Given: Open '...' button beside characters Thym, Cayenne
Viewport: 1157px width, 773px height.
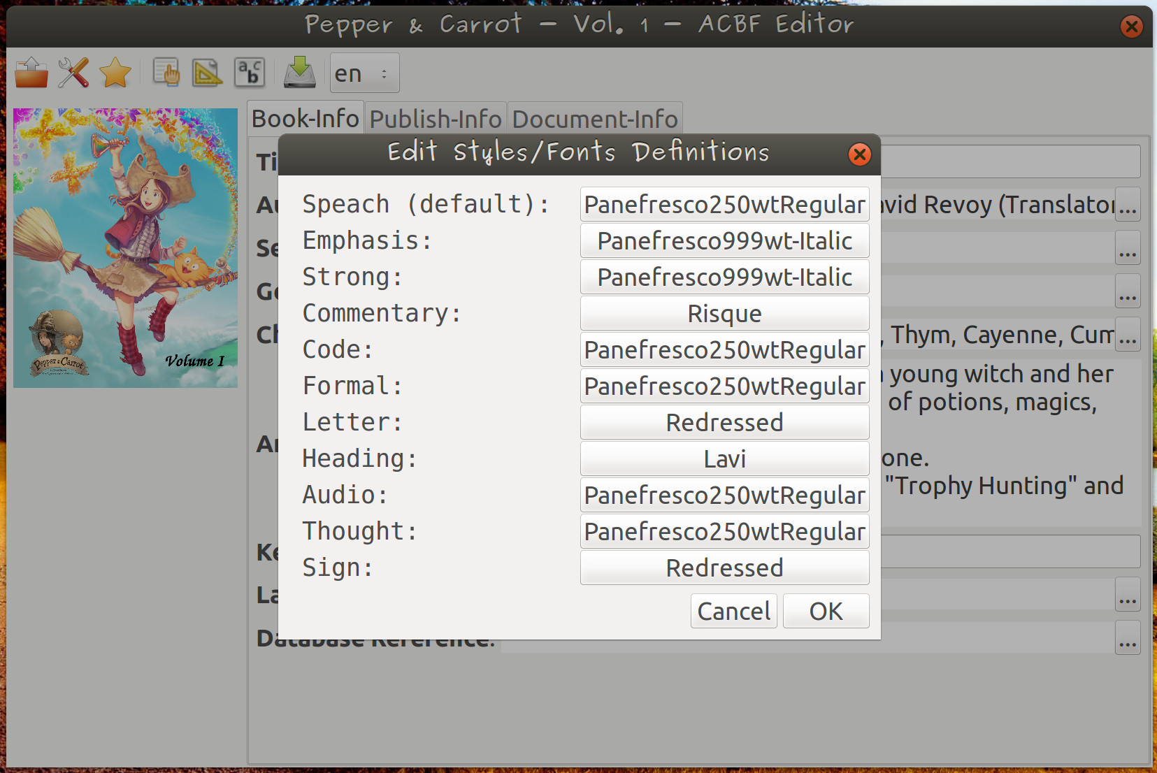Looking at the screenshot, I should point(1128,335).
